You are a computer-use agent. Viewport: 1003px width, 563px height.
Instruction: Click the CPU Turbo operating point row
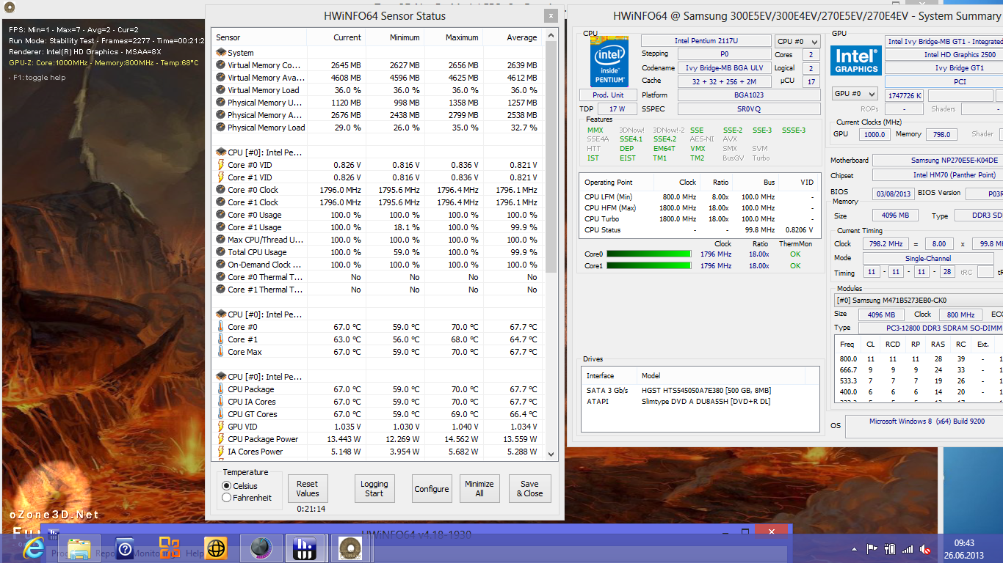pyautogui.click(x=699, y=218)
